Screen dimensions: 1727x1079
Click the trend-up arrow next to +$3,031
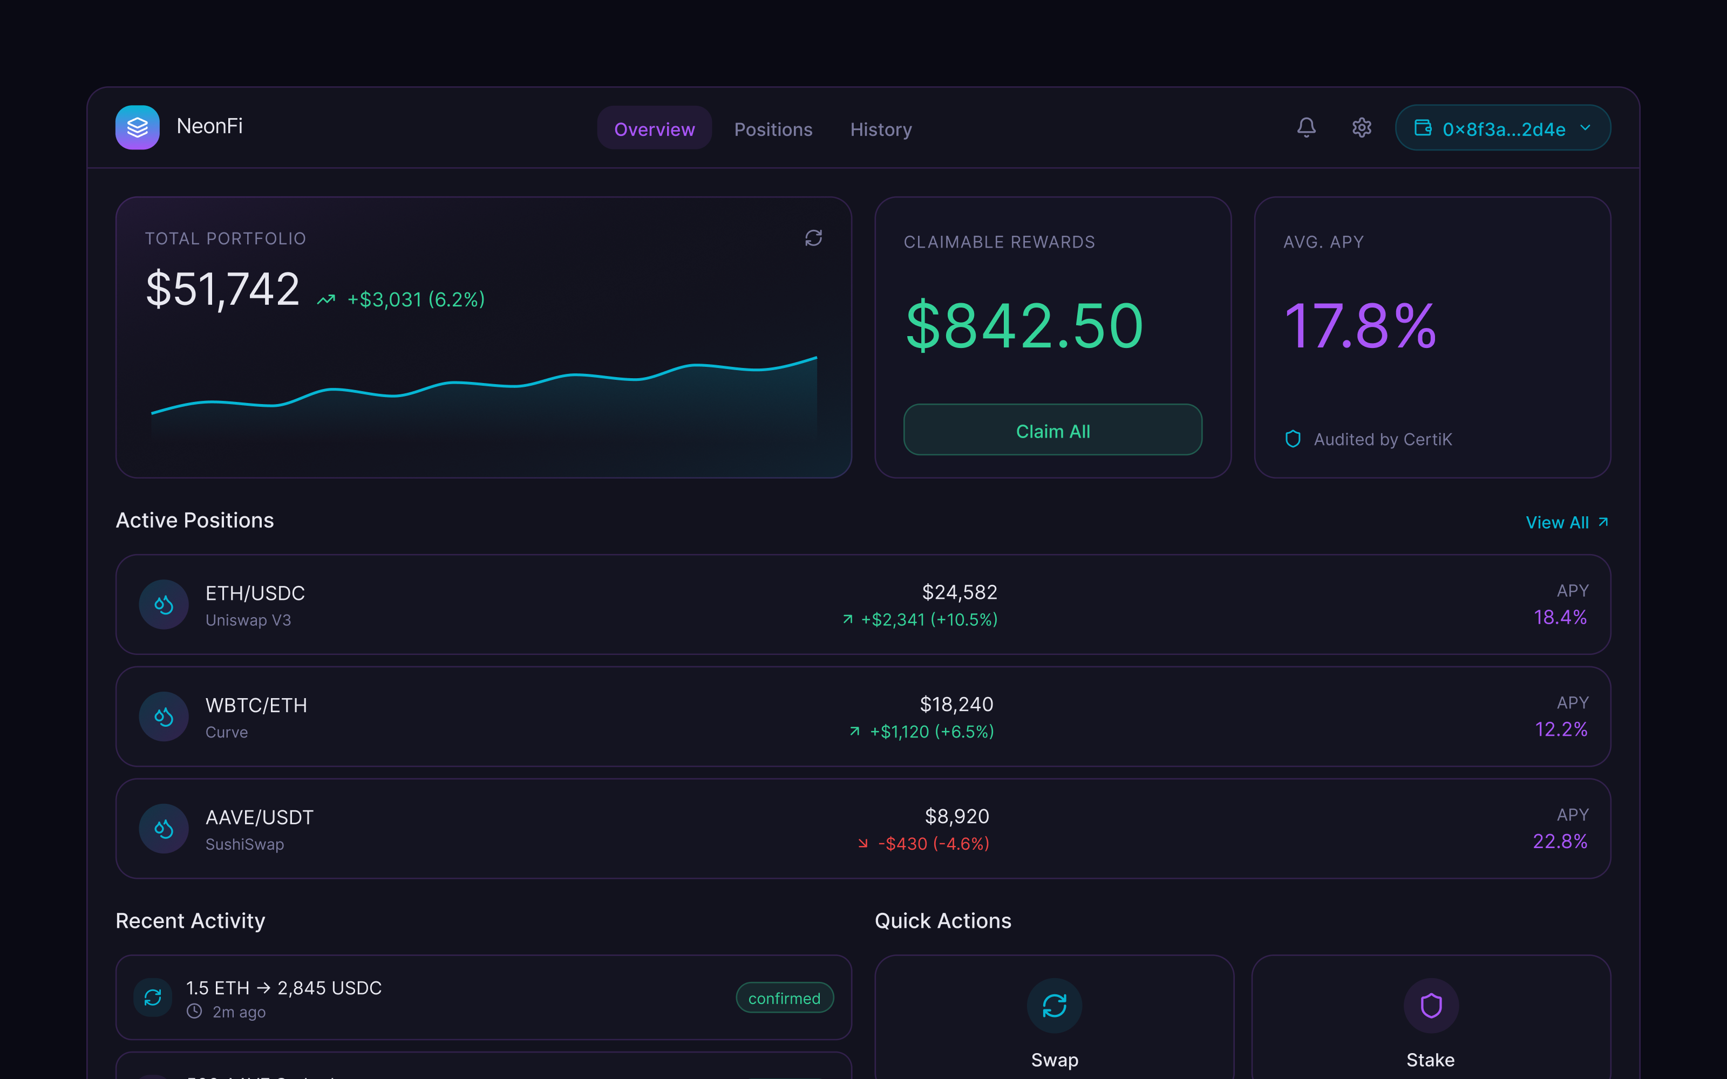coord(326,300)
